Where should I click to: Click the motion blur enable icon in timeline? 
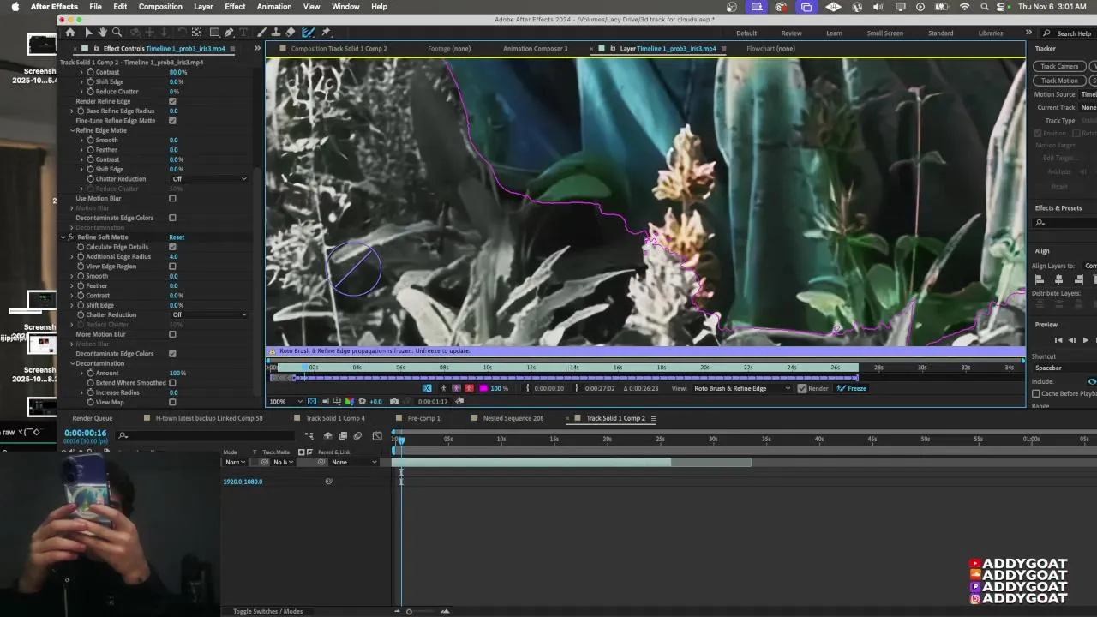tap(357, 435)
